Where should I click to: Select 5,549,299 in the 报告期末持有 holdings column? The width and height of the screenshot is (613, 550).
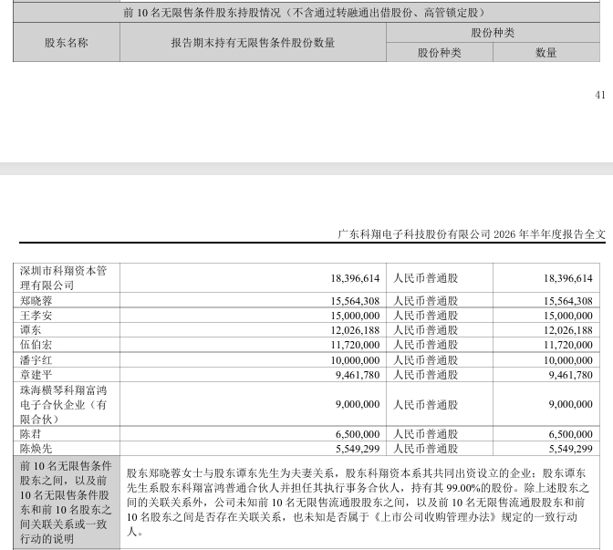coord(358,449)
